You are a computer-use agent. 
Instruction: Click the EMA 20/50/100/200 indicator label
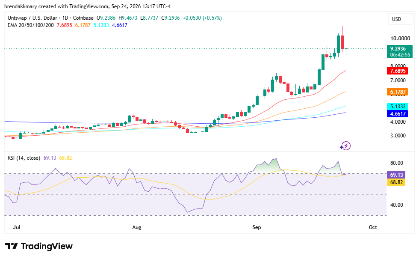pos(30,25)
